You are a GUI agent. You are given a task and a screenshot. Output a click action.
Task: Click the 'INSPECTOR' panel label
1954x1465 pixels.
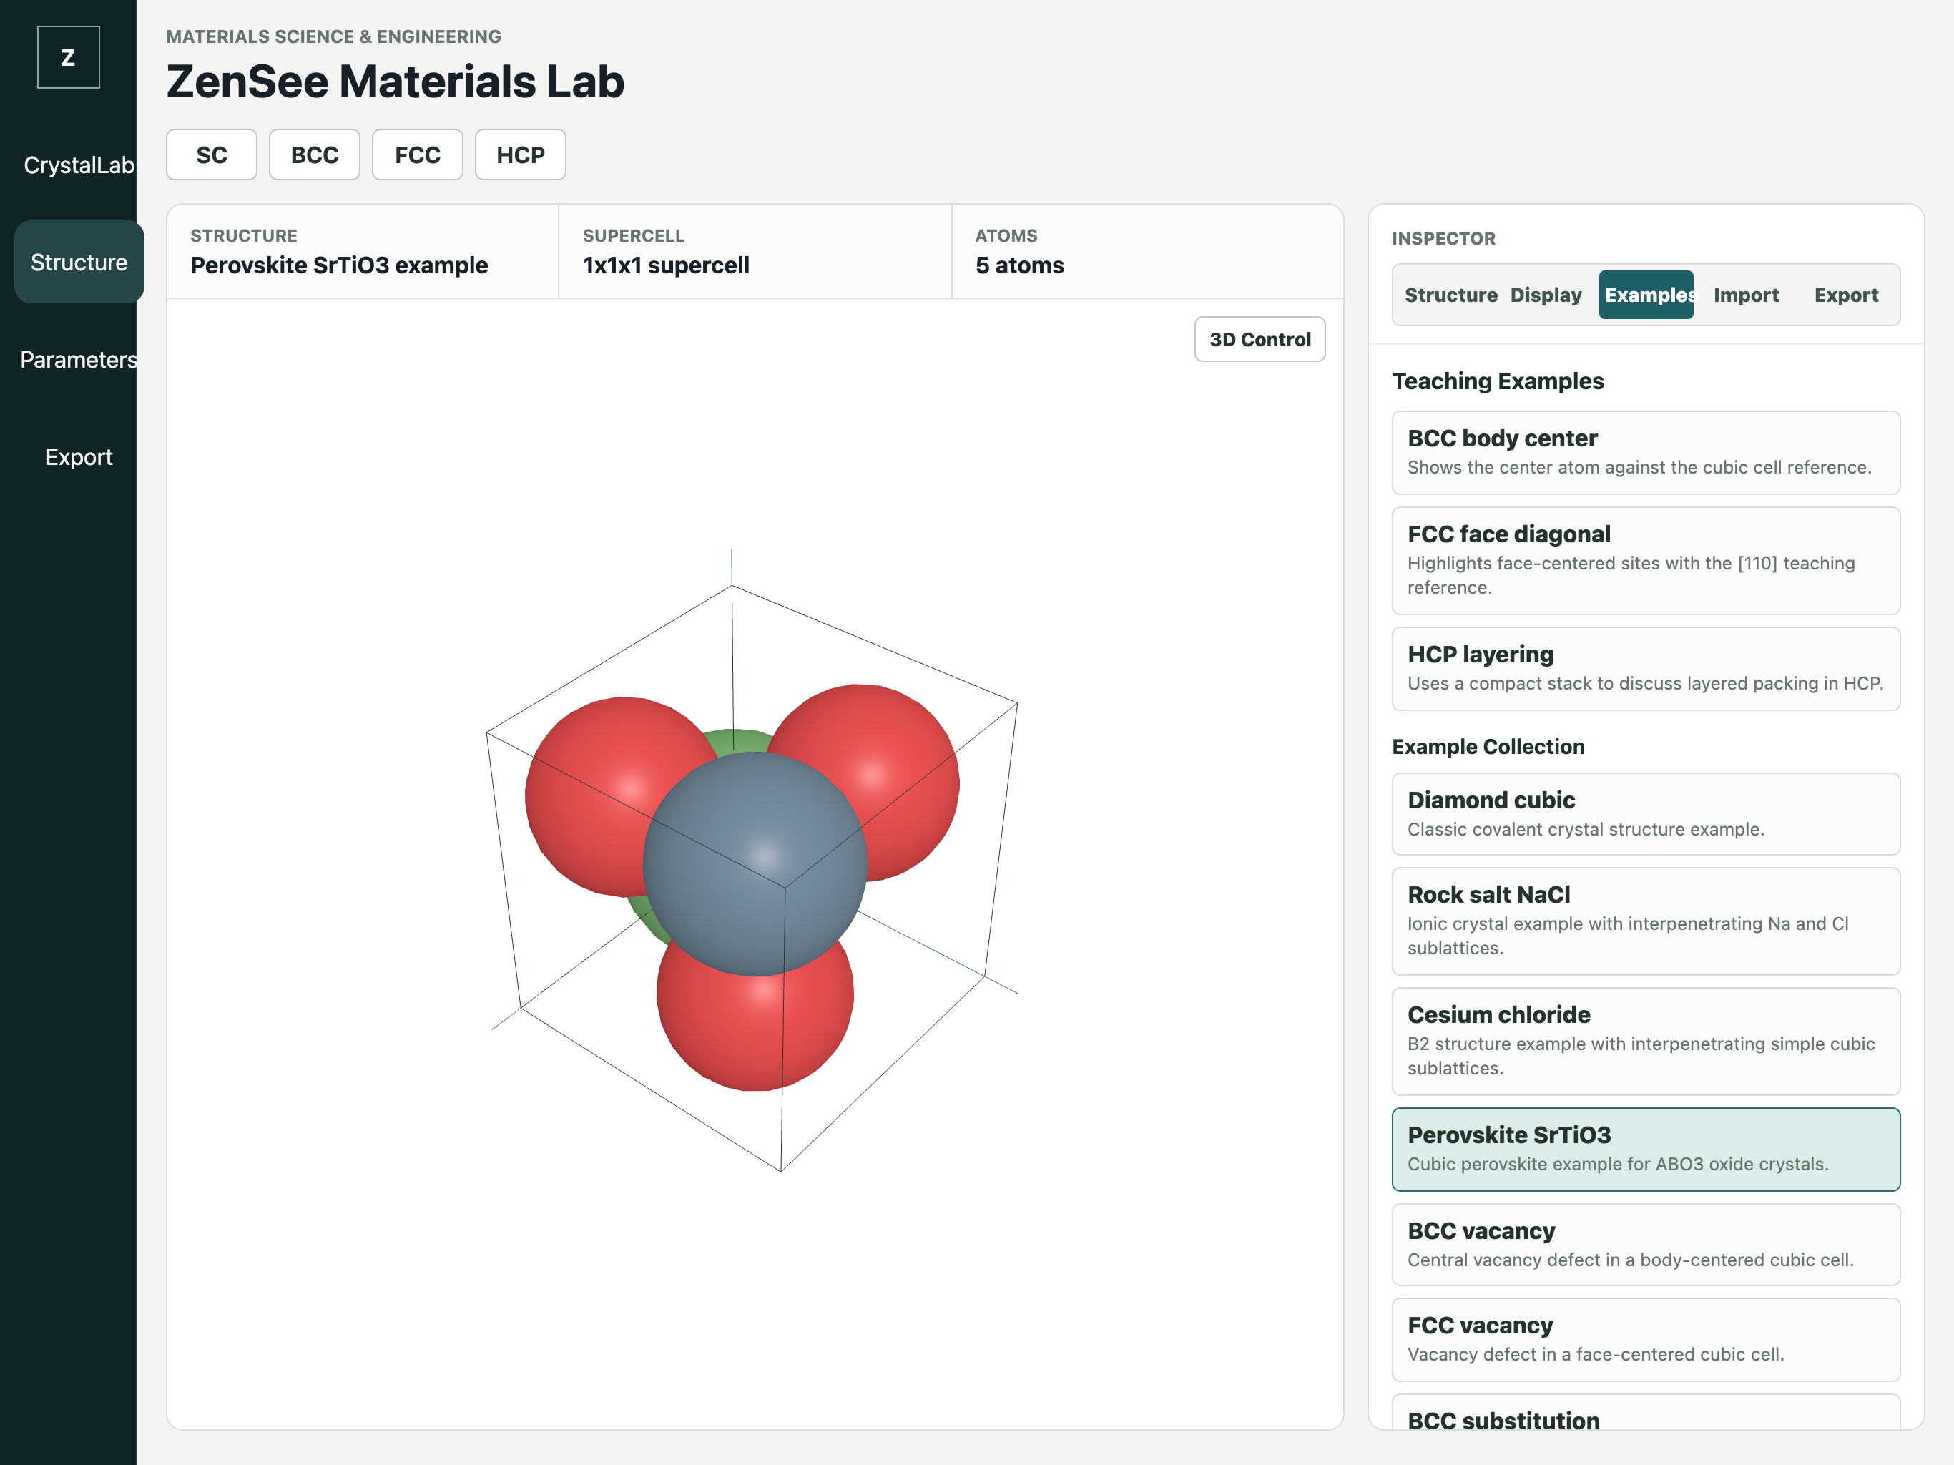(x=1443, y=239)
